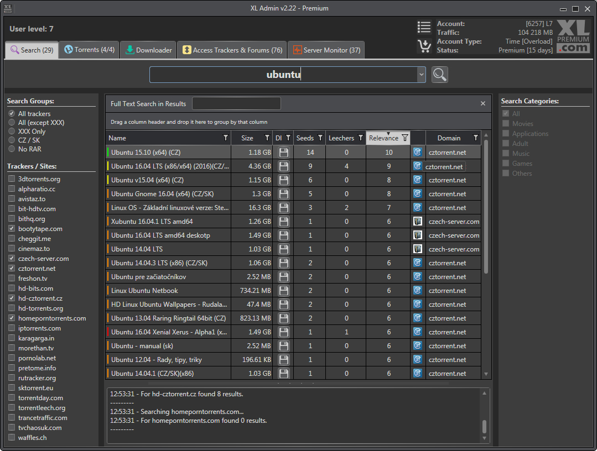Click cztorrent site icon in Ubuntu 15.10 row
597x451 pixels.
418,152
